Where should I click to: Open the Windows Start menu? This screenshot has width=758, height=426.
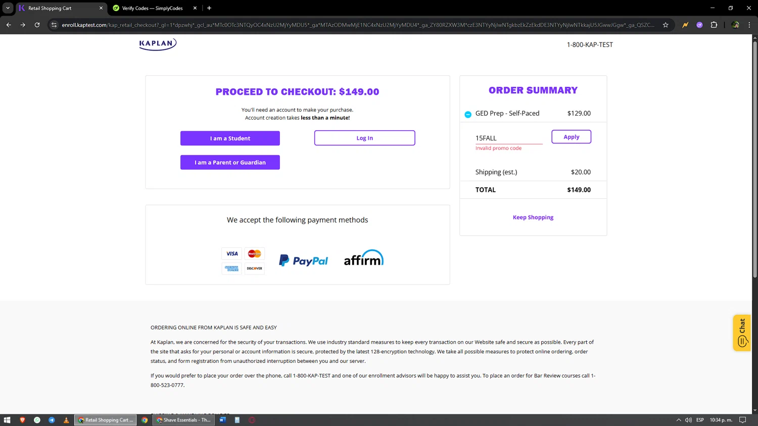tap(7, 420)
